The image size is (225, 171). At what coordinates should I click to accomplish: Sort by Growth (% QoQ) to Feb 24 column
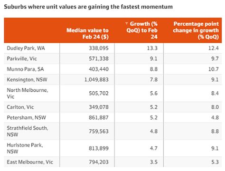click(142, 30)
